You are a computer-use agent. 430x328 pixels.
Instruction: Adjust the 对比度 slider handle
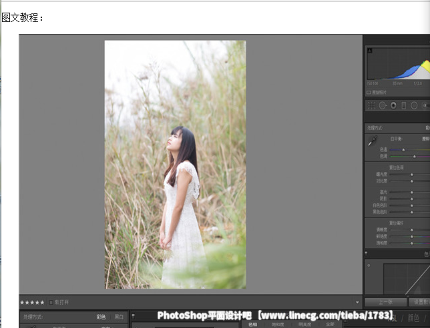point(411,181)
